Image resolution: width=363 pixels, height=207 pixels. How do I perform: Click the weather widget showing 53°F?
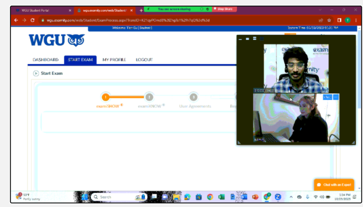[28, 197]
